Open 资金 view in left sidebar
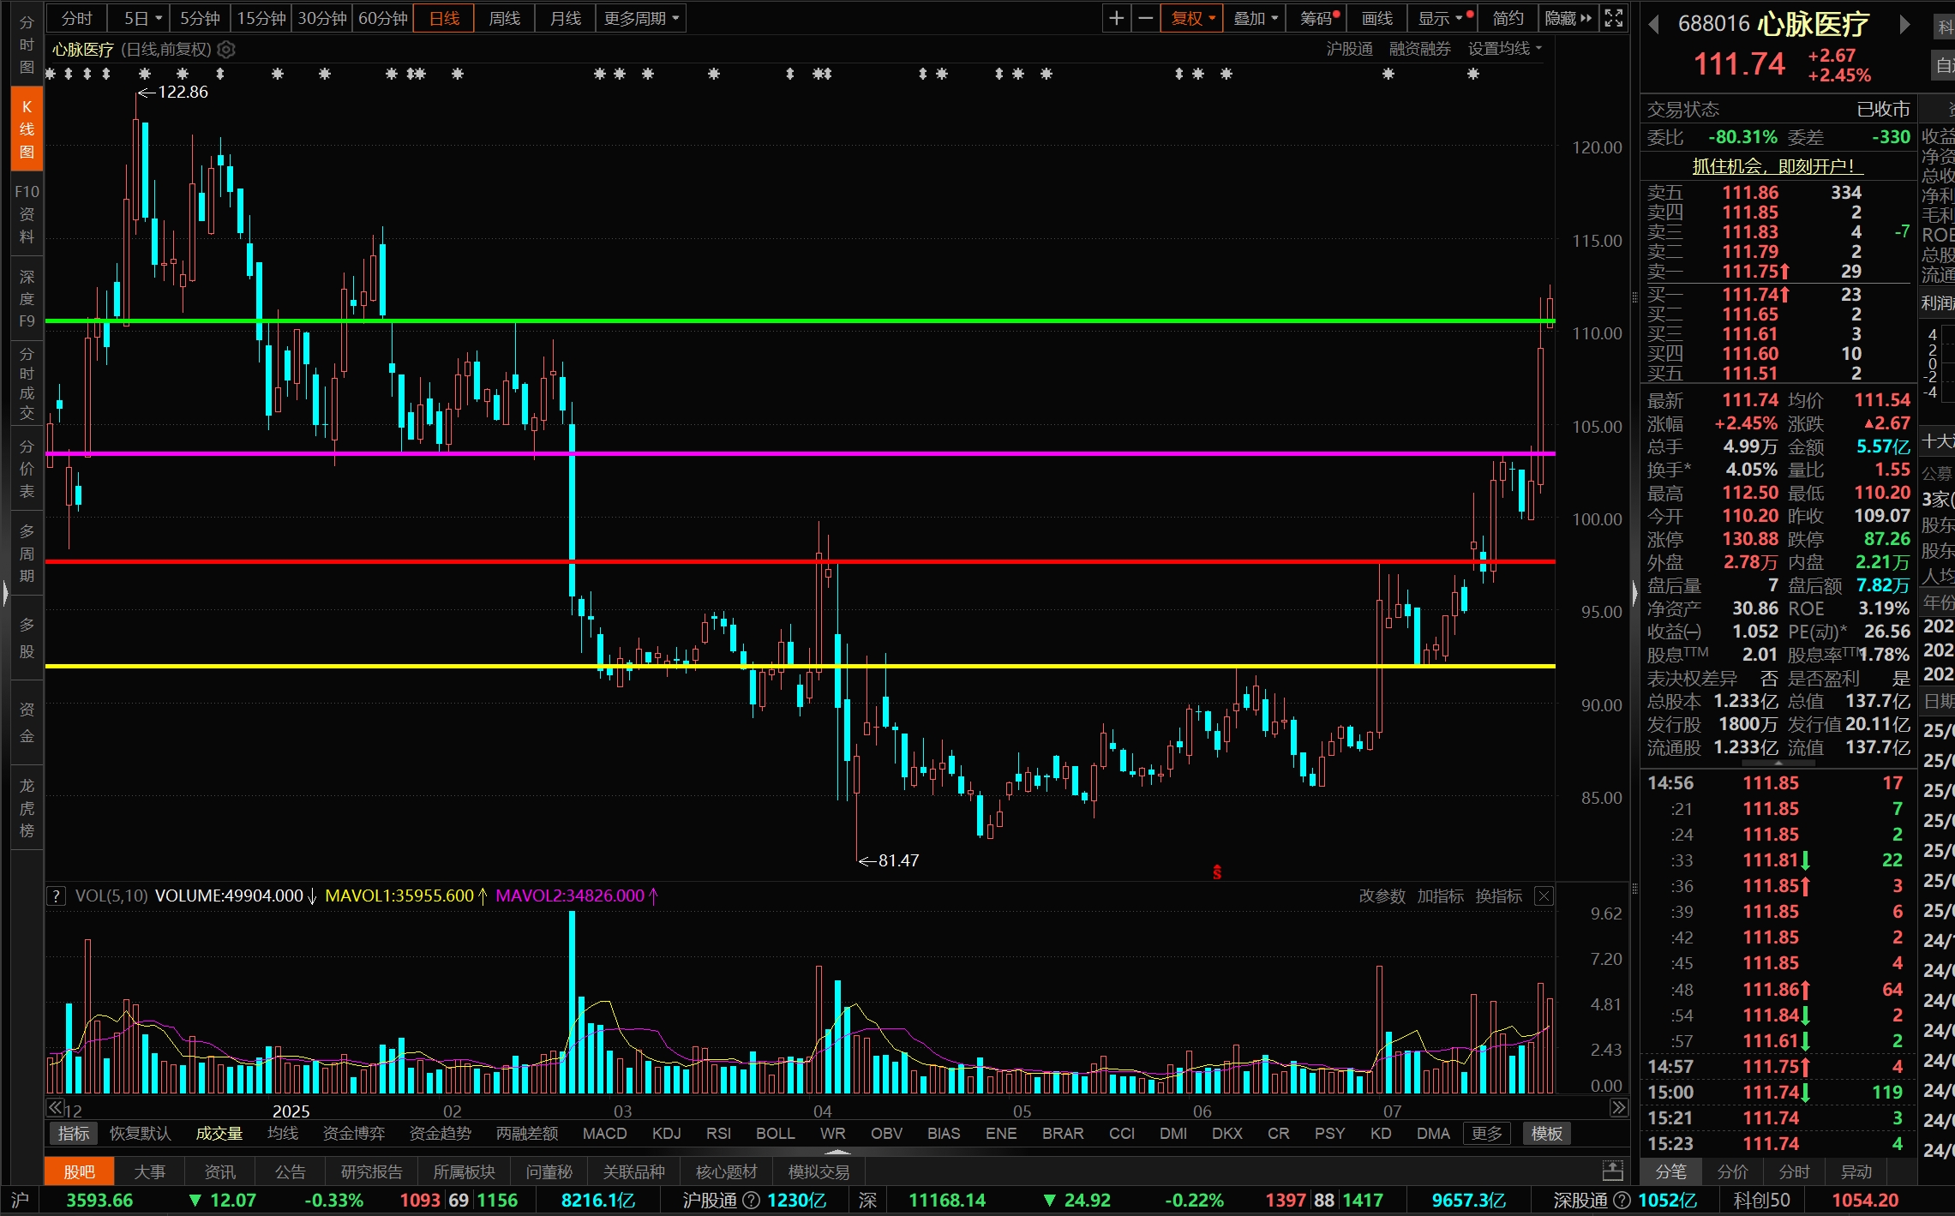This screenshot has width=1955, height=1216. coord(27,722)
